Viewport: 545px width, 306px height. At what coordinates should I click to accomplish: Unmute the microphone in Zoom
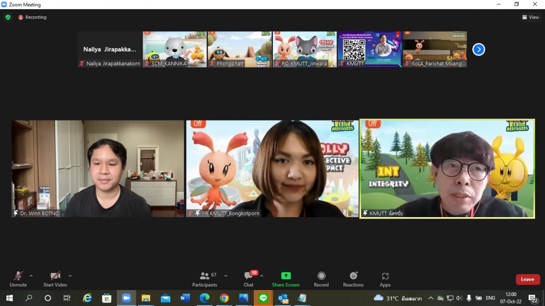tap(18, 279)
